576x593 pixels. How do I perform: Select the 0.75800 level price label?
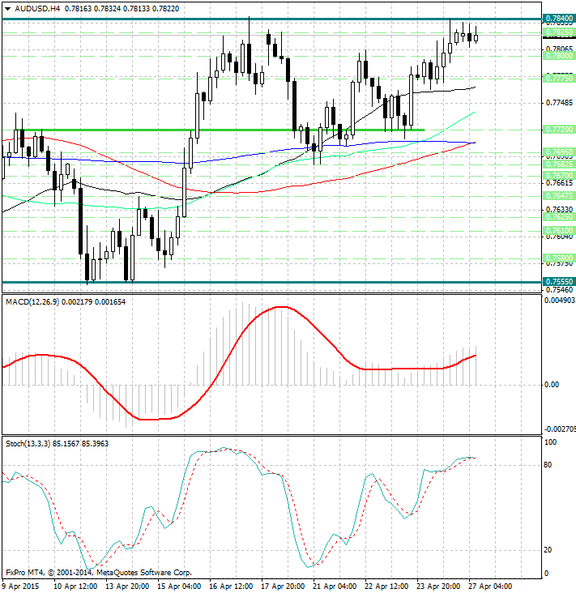pos(559,258)
